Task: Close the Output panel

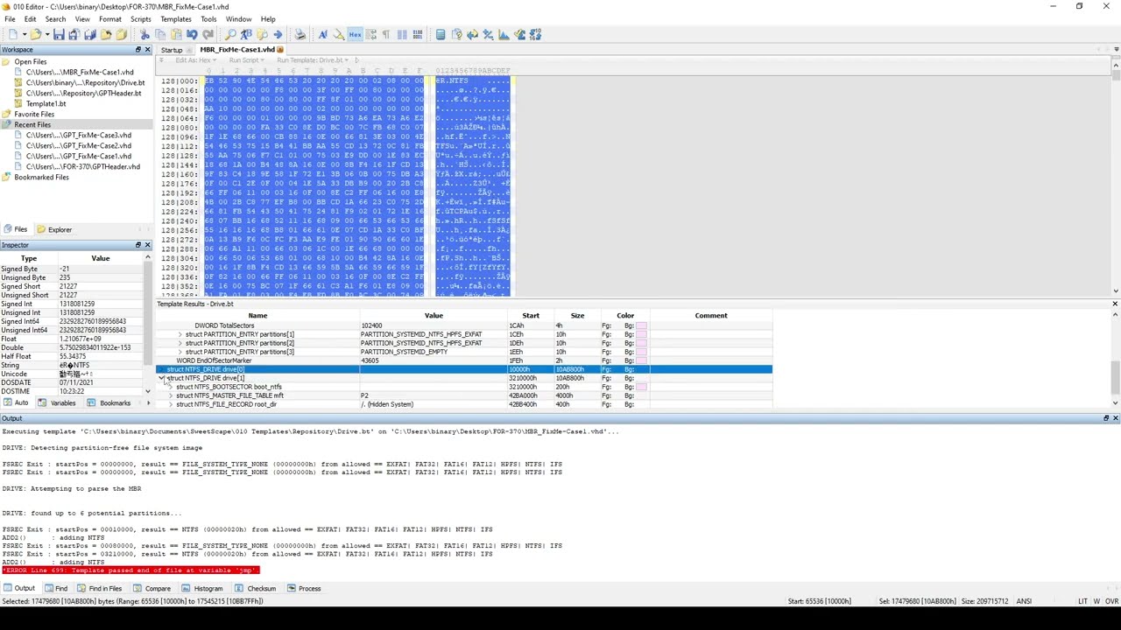Action: (1115, 418)
